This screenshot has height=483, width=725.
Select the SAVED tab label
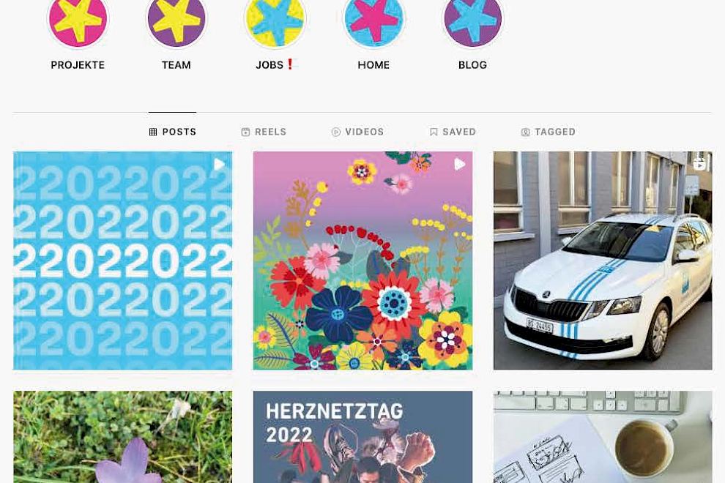coord(459,132)
